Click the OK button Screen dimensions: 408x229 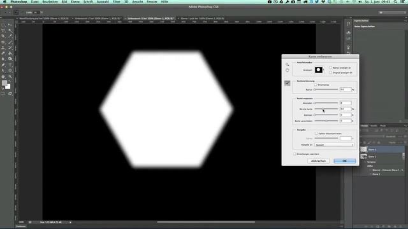point(344,161)
